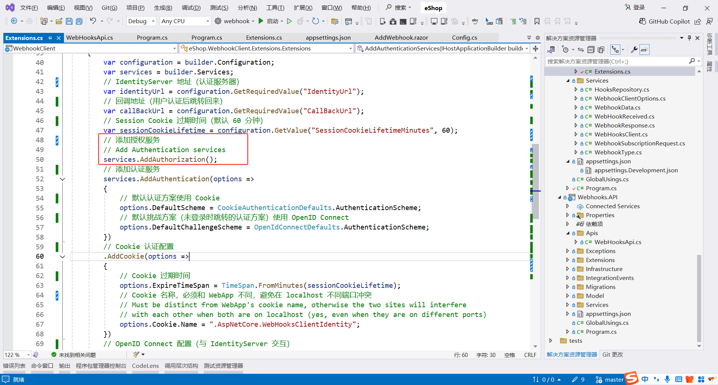Toggle a bookmark on the current line

(537, 21)
